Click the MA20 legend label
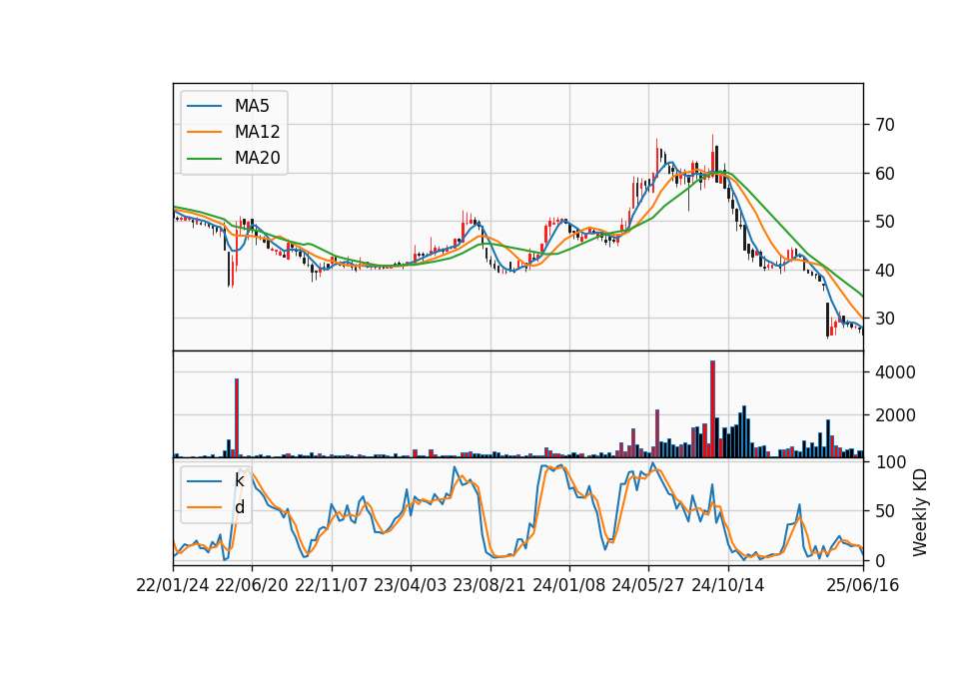 click(257, 158)
